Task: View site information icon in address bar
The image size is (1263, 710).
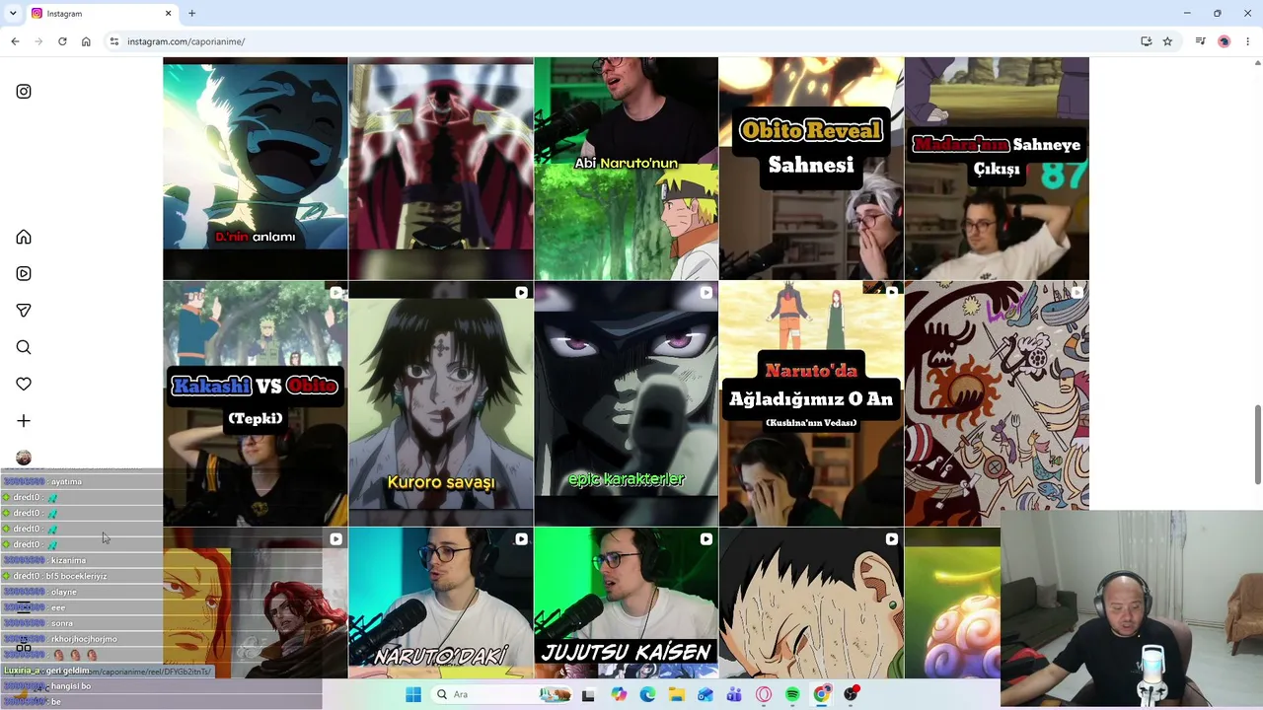Action: pyautogui.click(x=114, y=41)
